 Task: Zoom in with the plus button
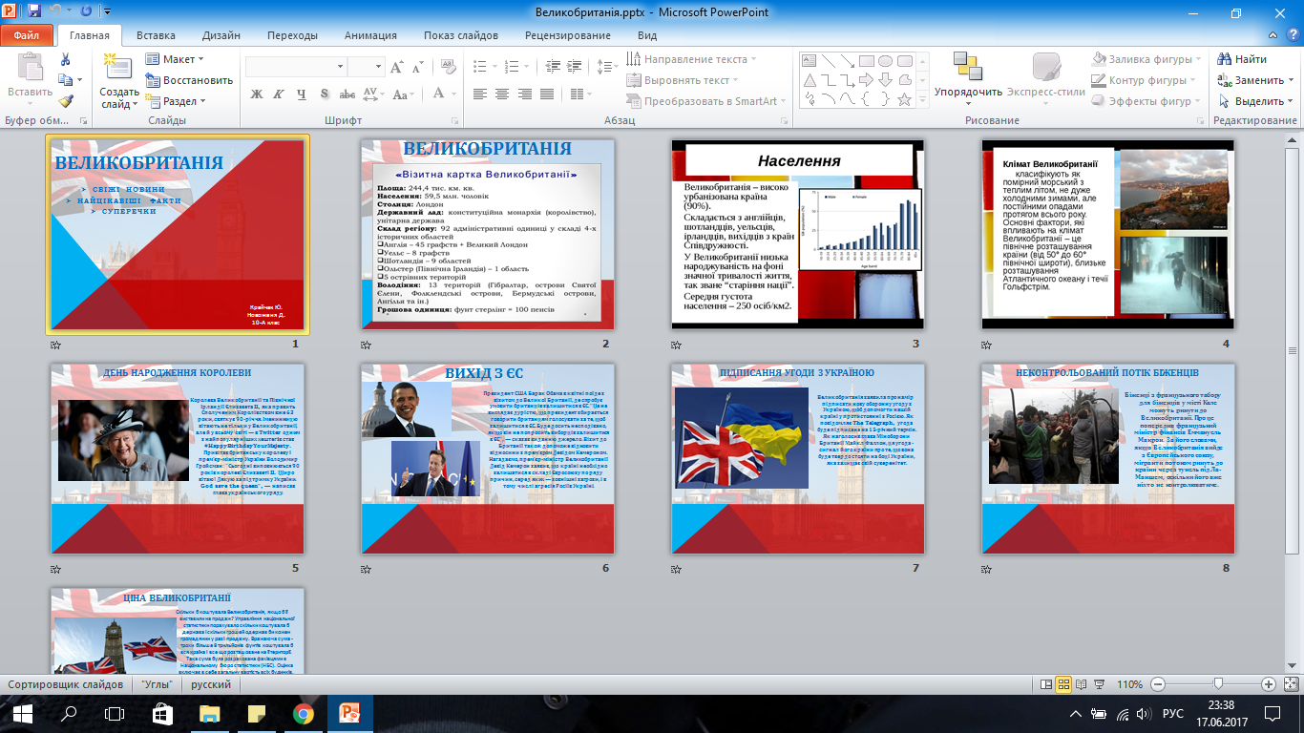(x=1269, y=684)
